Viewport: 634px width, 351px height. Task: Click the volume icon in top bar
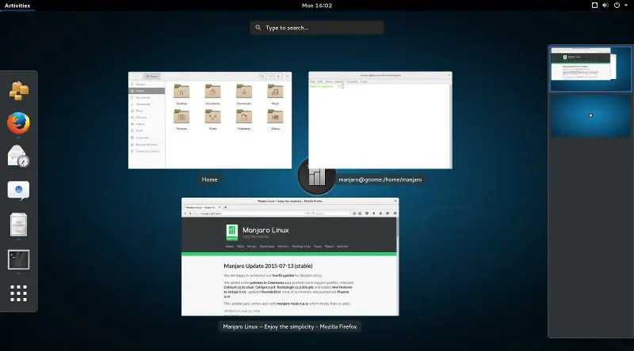(x=605, y=6)
